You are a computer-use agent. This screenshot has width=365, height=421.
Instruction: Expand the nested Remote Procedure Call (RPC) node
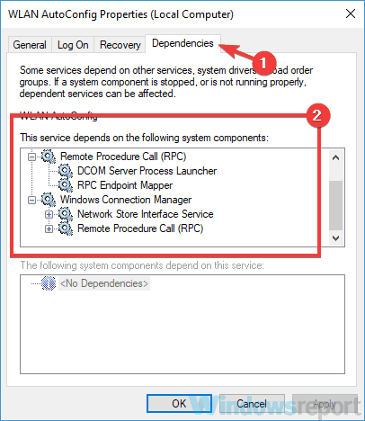(49, 228)
